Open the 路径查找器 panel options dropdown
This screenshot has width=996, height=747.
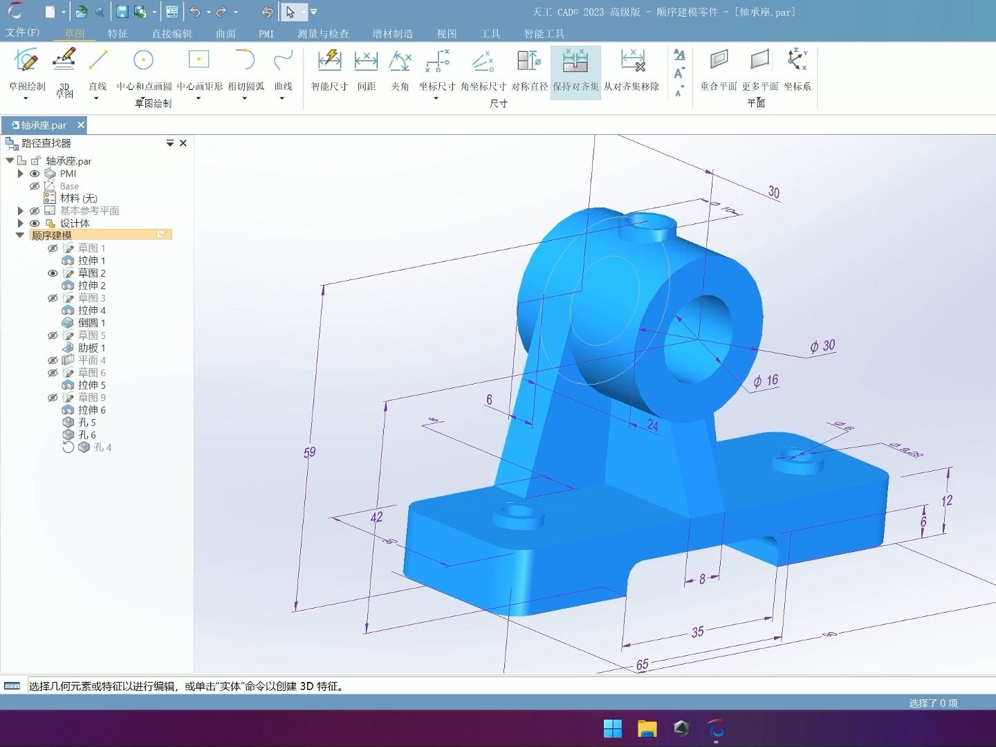tap(170, 143)
